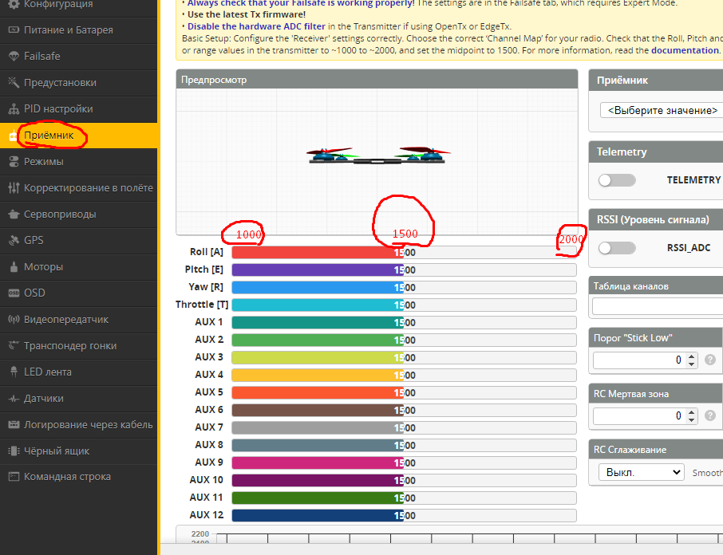The image size is (723, 555).
Task: Expand the RC Сглаживание dropdown set to Выкл.
Action: tap(641, 472)
